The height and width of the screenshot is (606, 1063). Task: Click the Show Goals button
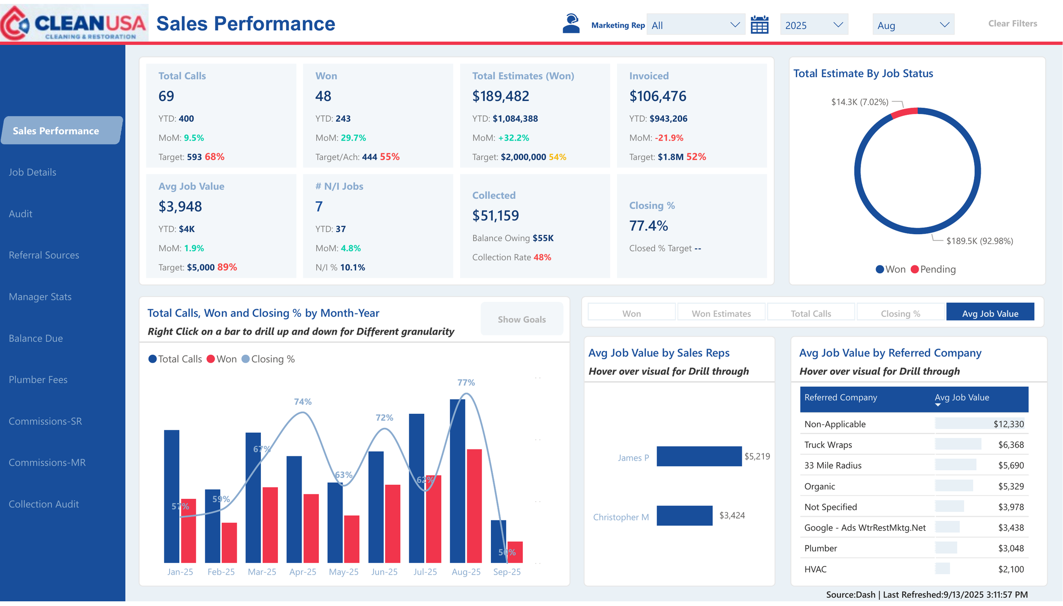(522, 319)
